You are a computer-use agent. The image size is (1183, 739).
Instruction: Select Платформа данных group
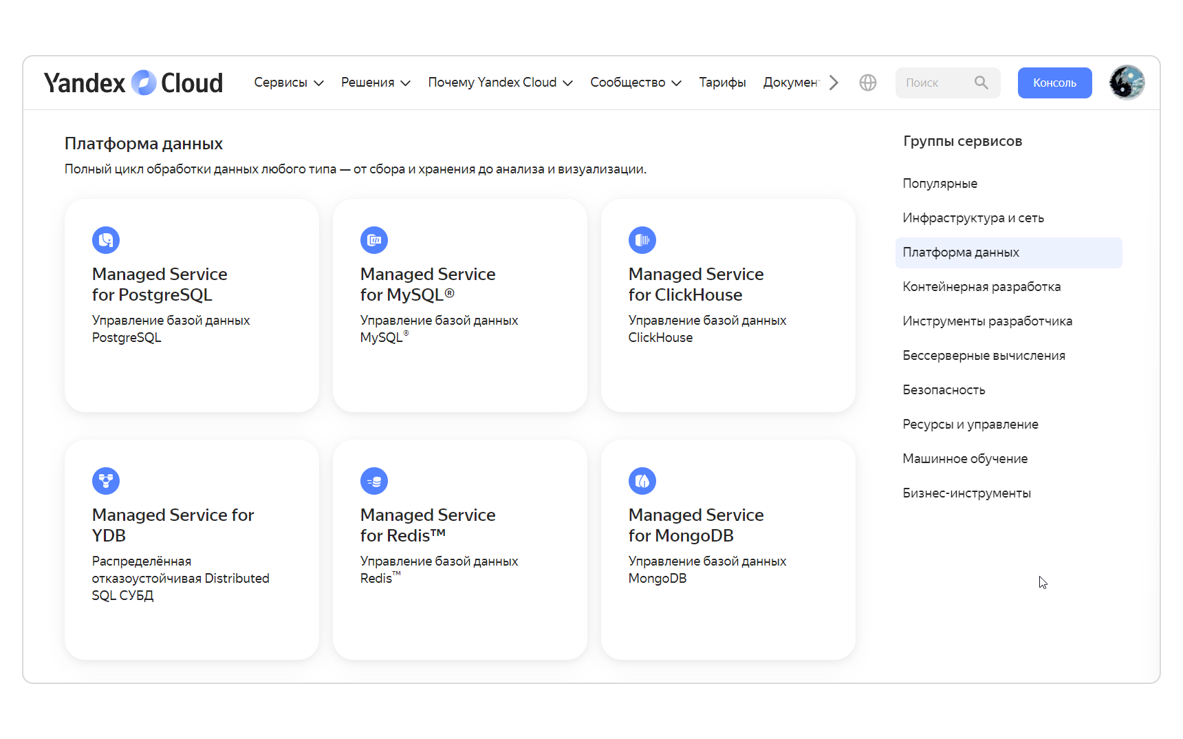click(1009, 253)
